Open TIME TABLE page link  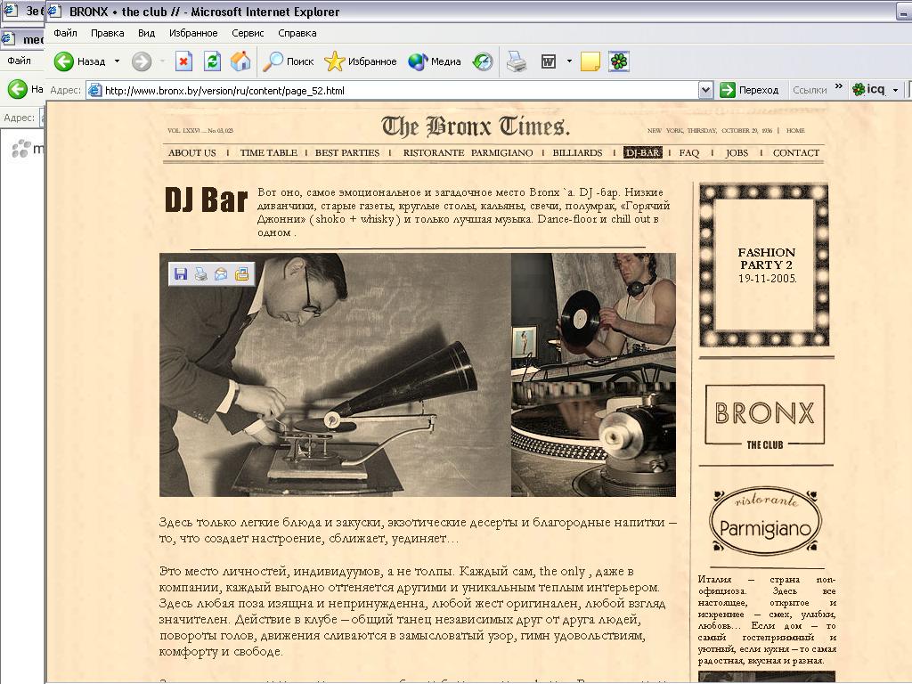(268, 153)
